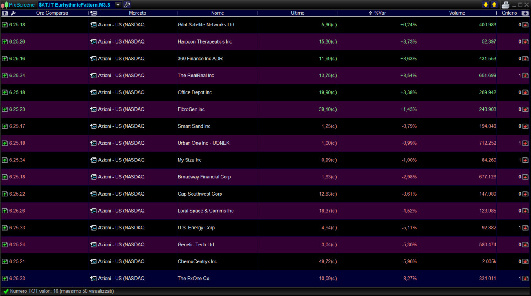
Task: Open chart icon for Broadway Financial Corp
Action: coord(94,177)
